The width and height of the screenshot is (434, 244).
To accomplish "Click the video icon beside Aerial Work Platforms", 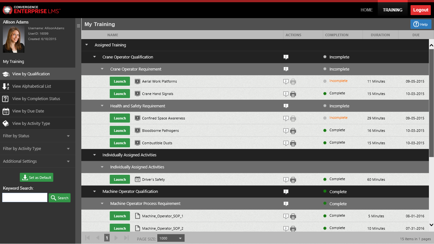I will 137,81.
